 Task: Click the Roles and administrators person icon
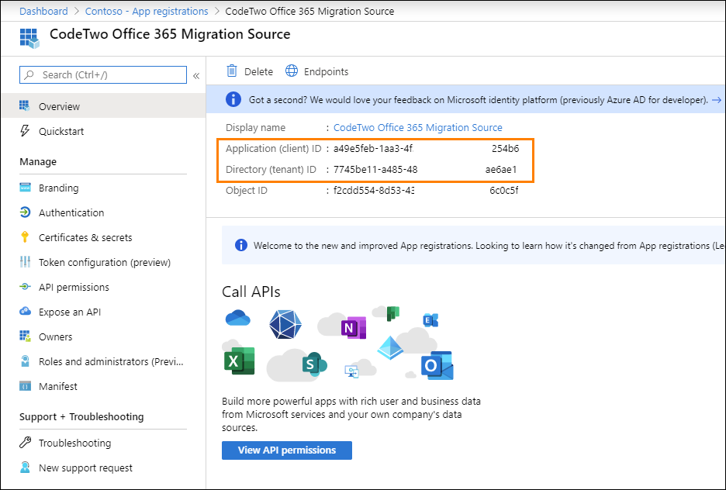coord(25,361)
